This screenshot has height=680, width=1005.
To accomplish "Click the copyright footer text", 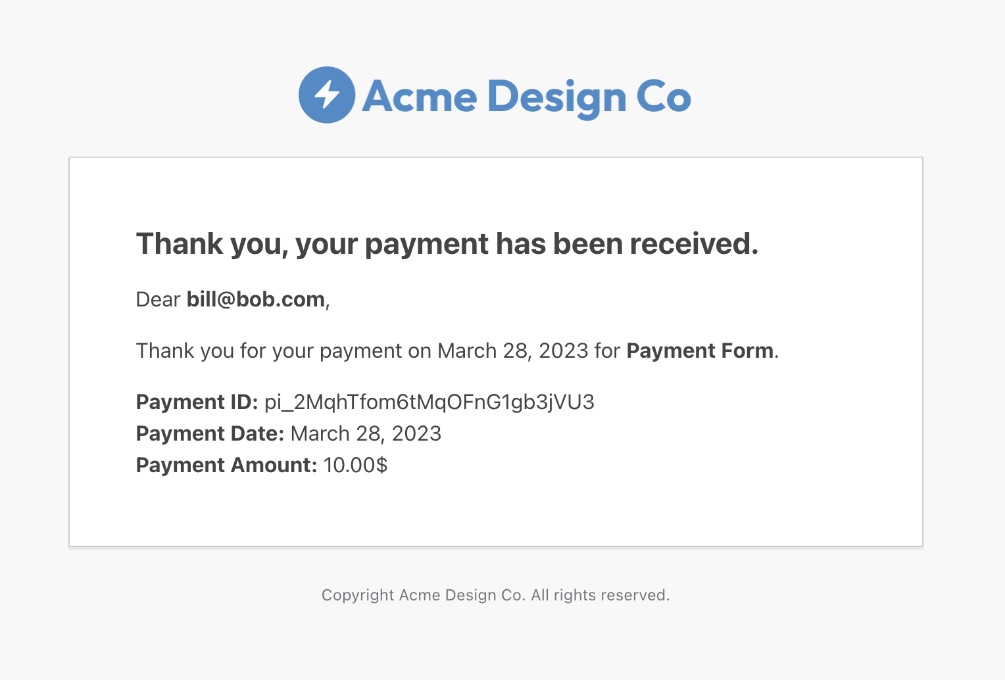I will (496, 595).
